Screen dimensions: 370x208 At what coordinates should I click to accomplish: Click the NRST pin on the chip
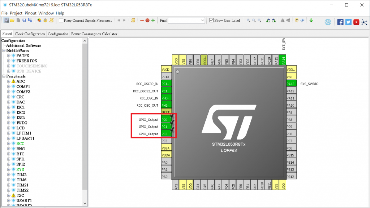[x=166, y=111]
